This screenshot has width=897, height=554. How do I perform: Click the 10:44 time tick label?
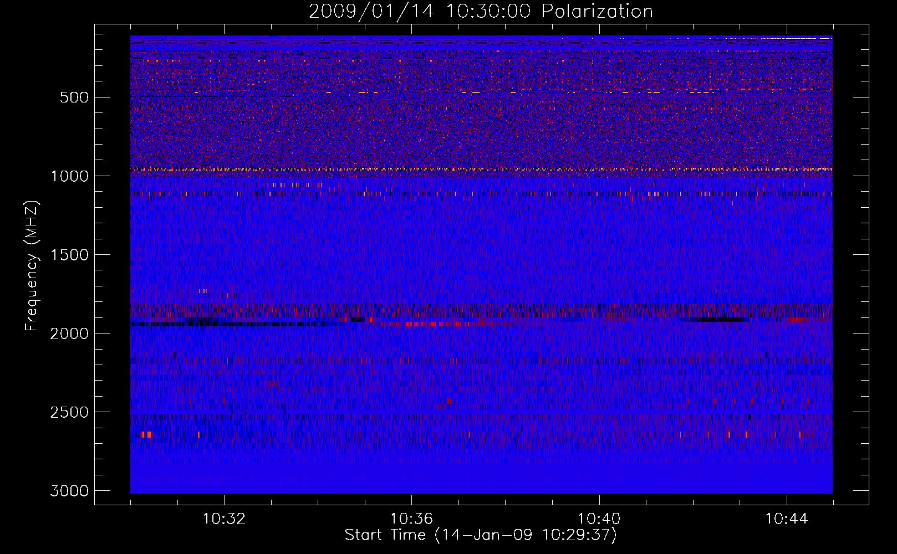point(786,519)
